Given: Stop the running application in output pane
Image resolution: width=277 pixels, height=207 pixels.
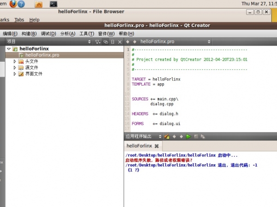Looking at the screenshot, I should pyautogui.click(x=196, y=137).
